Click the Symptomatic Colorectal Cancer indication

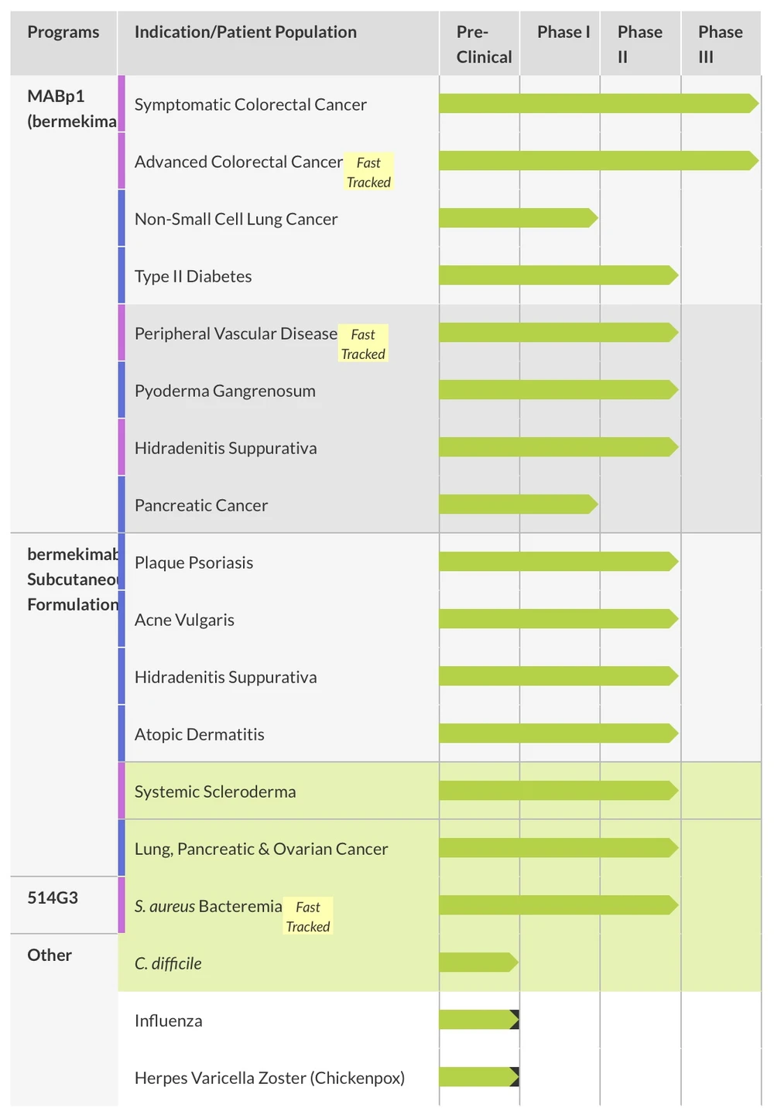tap(250, 104)
